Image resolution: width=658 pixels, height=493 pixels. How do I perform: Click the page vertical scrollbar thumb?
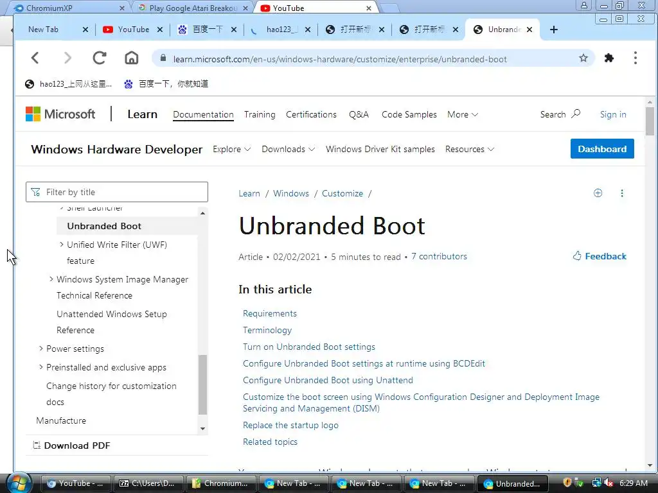pos(650,121)
